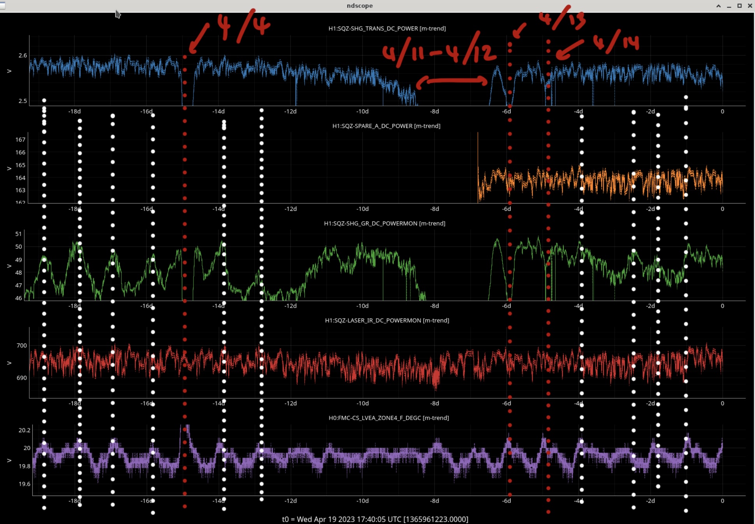Click the 2.6 Y-axis label on the top plot
755x524 pixels.
(23, 56)
